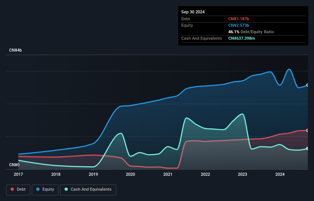Select the blue Equity endpoint marker
The image size is (314, 201).
[307, 85]
